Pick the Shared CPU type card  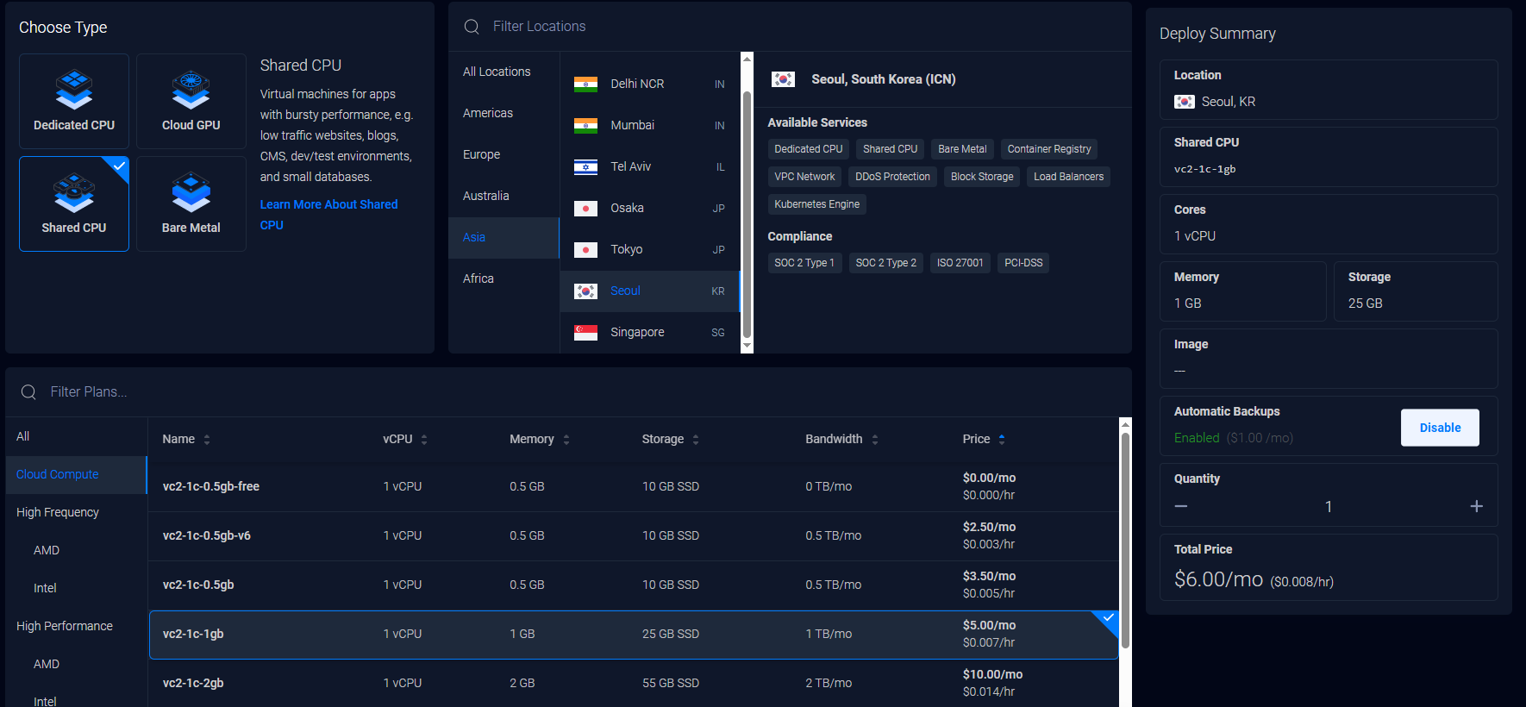74,203
